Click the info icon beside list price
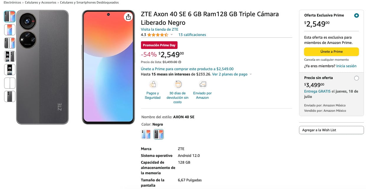Image resolution: width=366 pixels, height=189 pixels. [180, 62]
